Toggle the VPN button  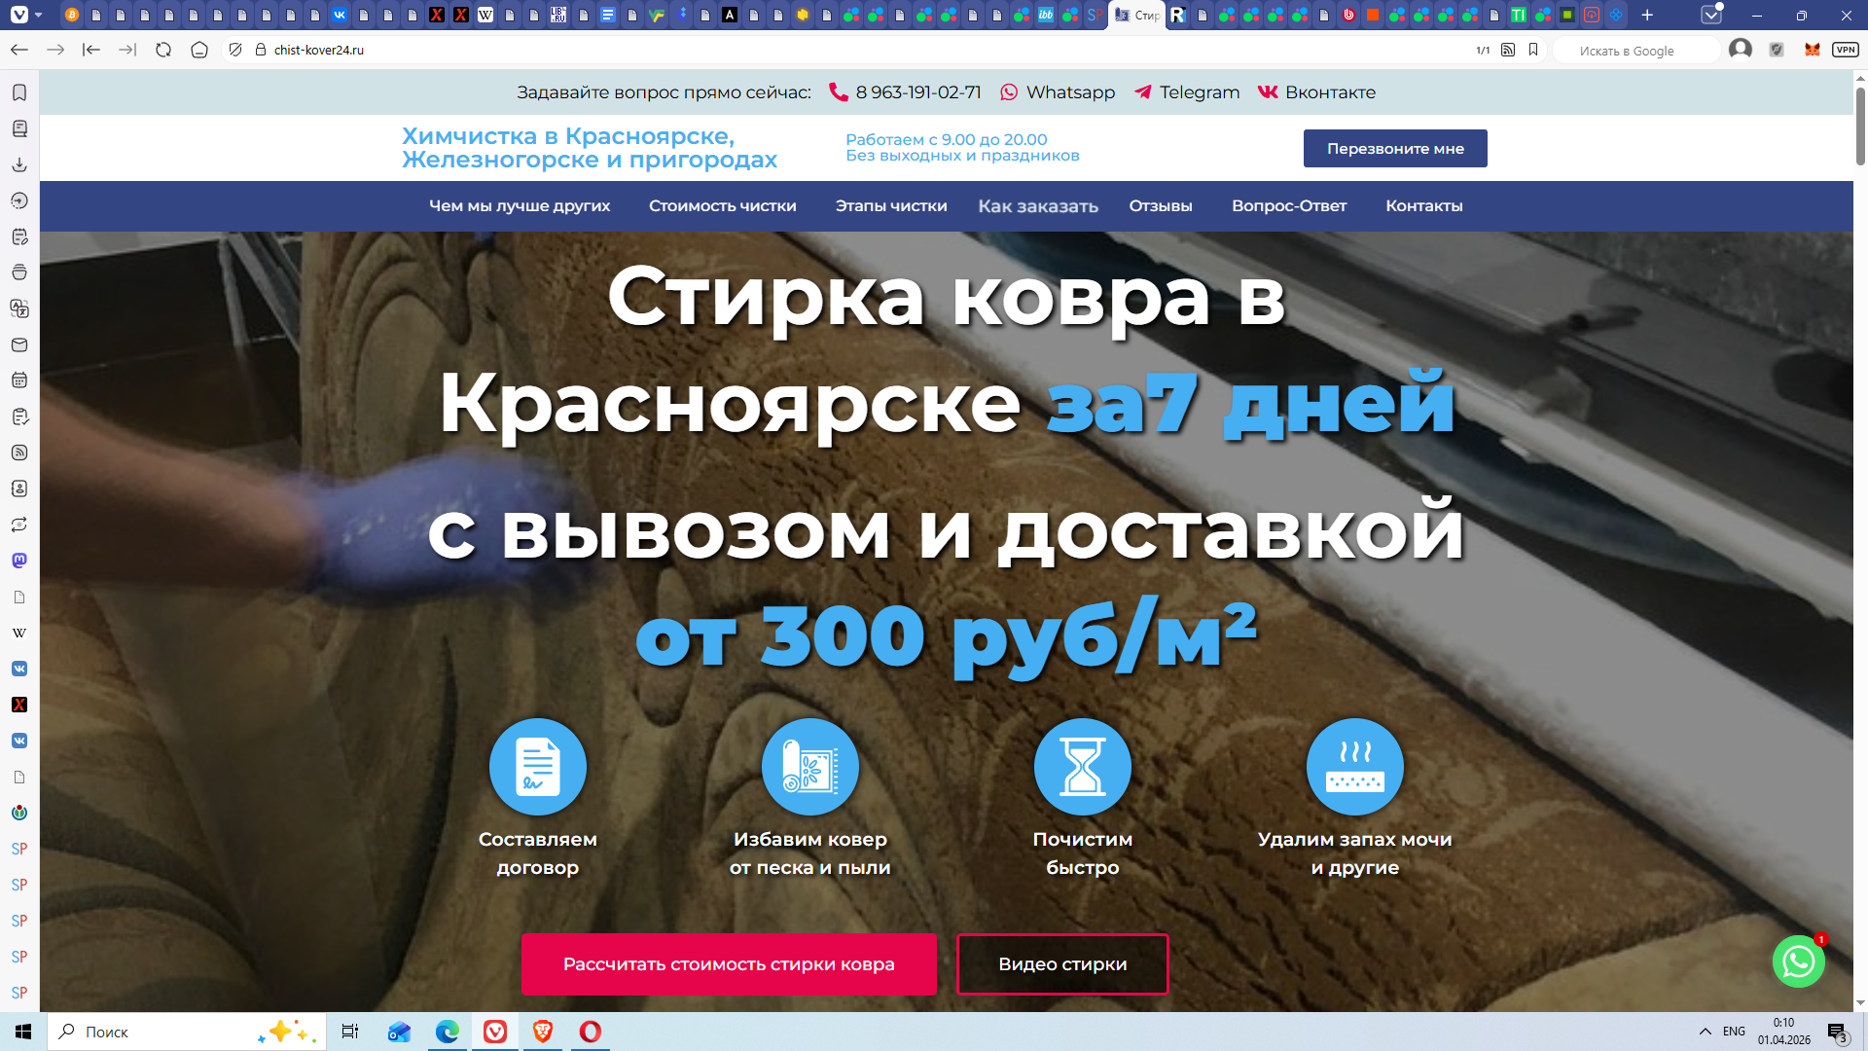click(1845, 50)
